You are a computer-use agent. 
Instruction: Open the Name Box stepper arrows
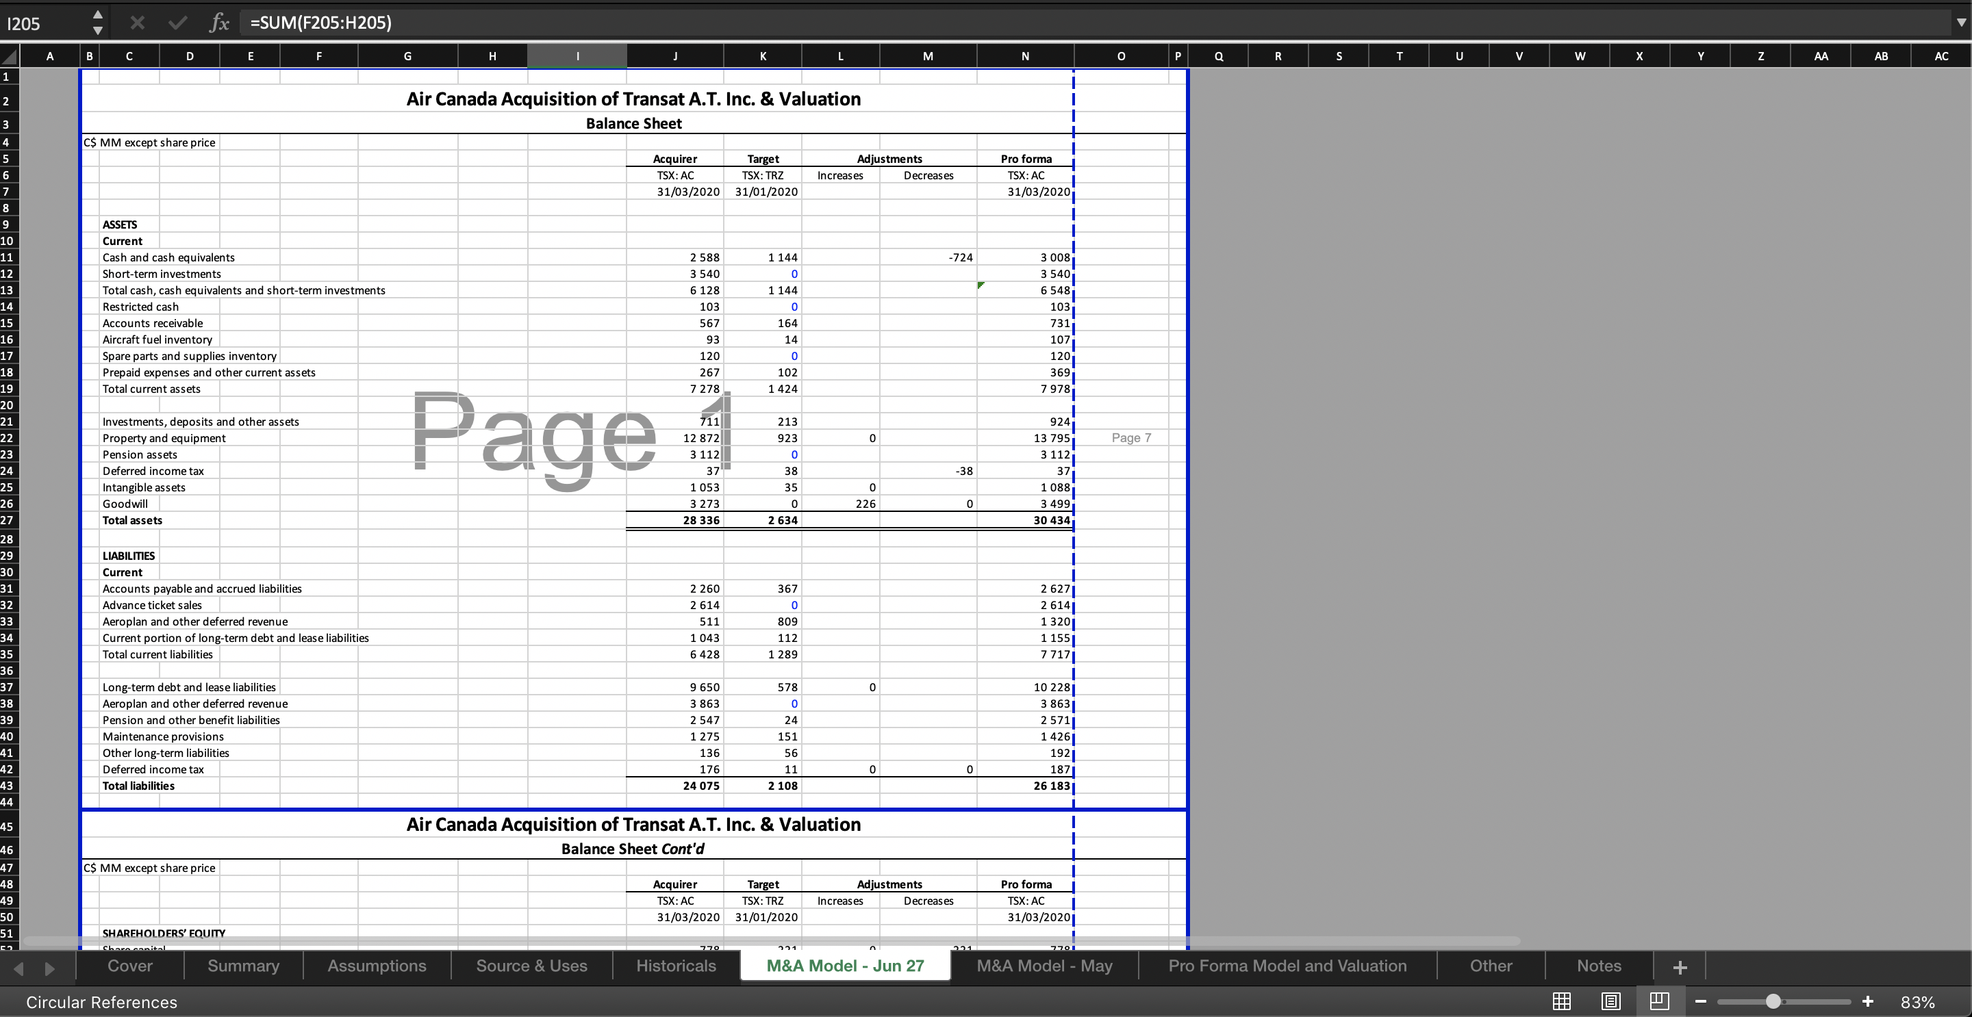point(97,23)
